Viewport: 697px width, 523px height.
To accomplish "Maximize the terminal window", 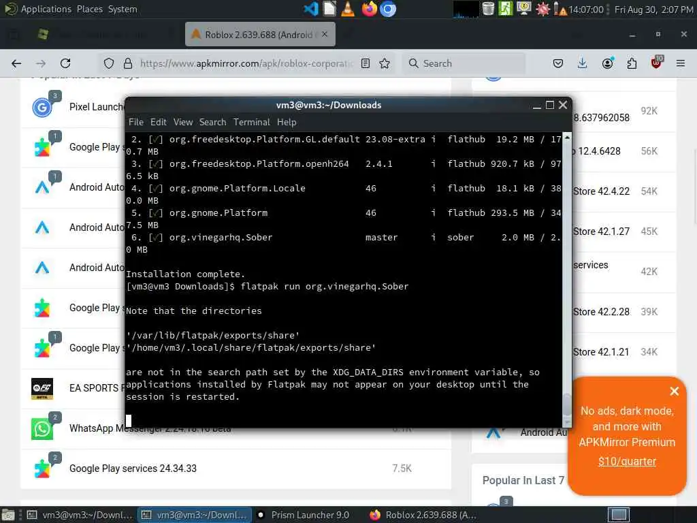I will (550, 105).
